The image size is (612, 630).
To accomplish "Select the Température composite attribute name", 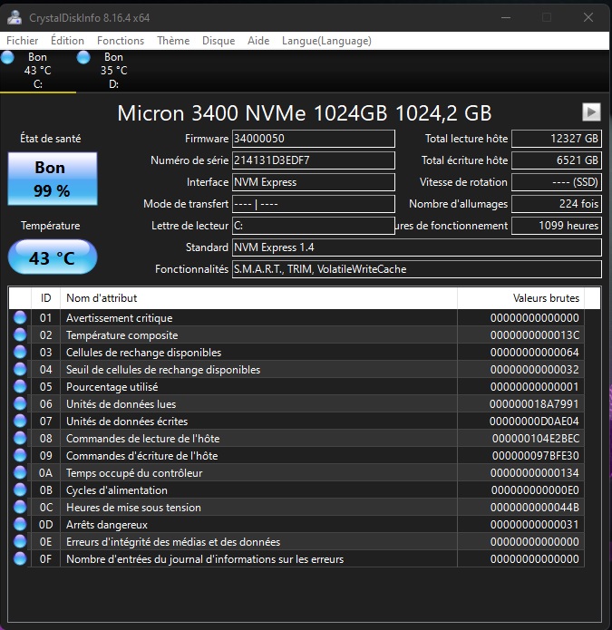I will pos(121,335).
